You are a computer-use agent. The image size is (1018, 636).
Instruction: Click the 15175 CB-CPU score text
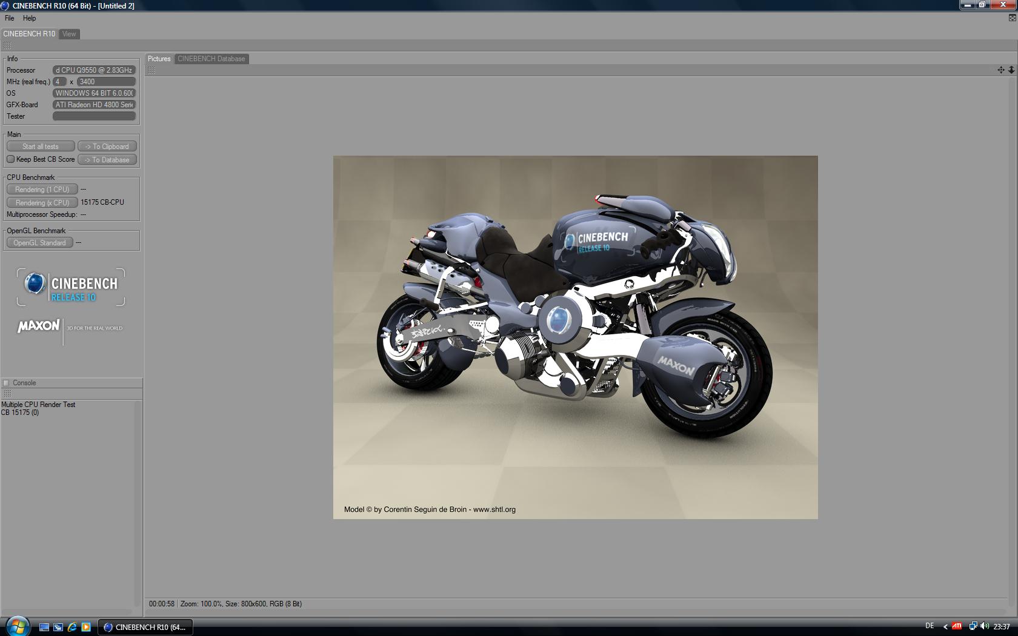[x=102, y=202]
